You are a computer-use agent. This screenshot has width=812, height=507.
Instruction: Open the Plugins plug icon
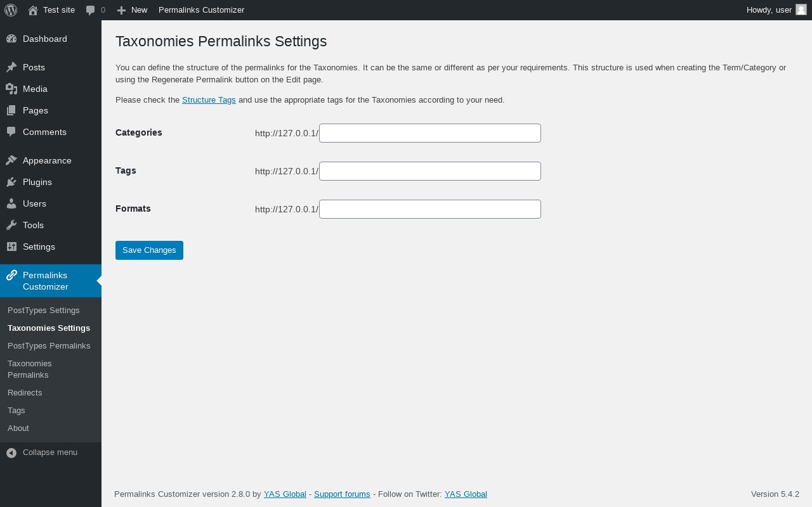(11, 182)
